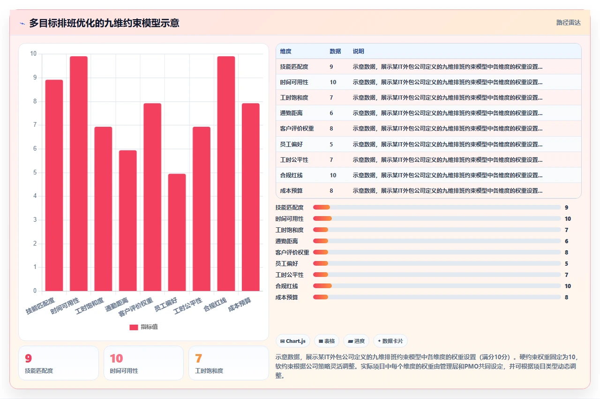Screen dimensions: 600x399
Task: Click the 技能匹配度 progress bar
Action: pos(437,207)
